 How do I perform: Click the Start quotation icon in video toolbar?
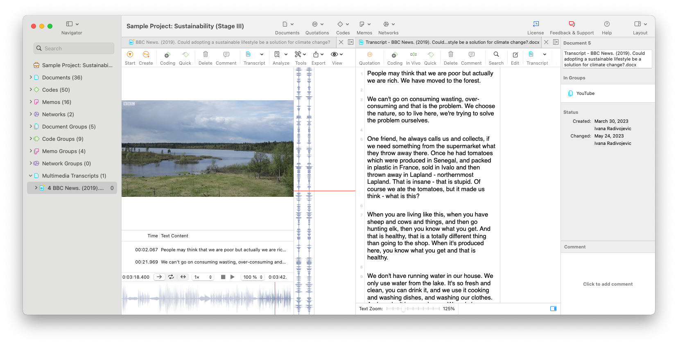(x=130, y=55)
